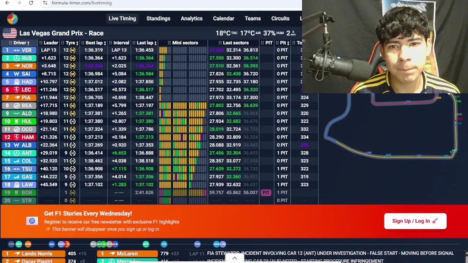Open the Teams tab
The height and width of the screenshot is (263, 468).
pos(253,18)
